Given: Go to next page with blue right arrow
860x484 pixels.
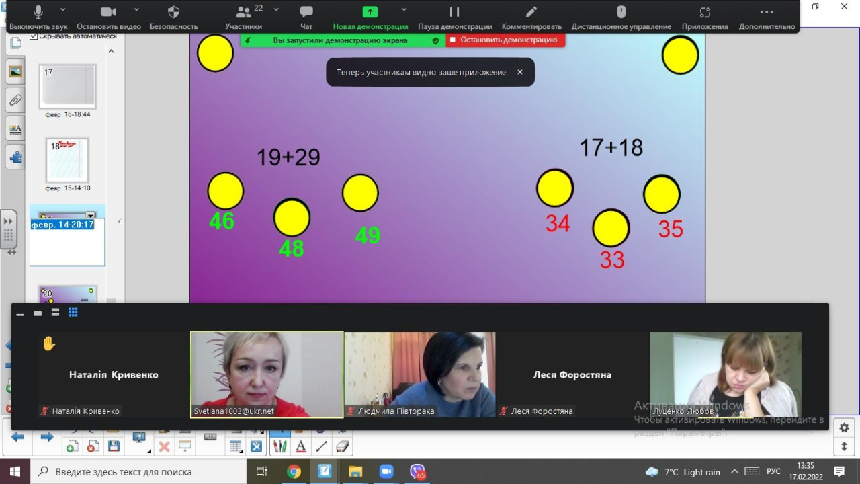Looking at the screenshot, I should pos(47,437).
